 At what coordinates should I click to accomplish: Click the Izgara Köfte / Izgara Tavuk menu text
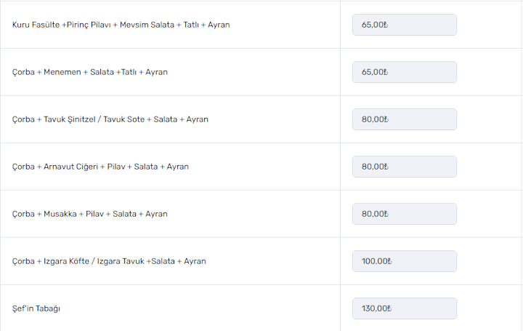(x=109, y=261)
